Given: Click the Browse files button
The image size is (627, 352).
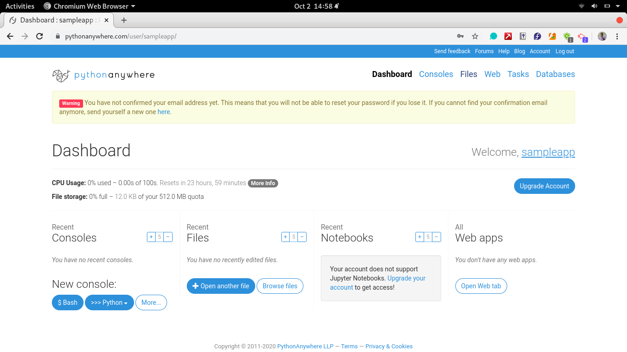Looking at the screenshot, I should (x=280, y=286).
